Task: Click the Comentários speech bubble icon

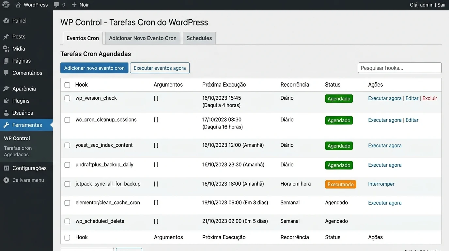Action: point(6,73)
